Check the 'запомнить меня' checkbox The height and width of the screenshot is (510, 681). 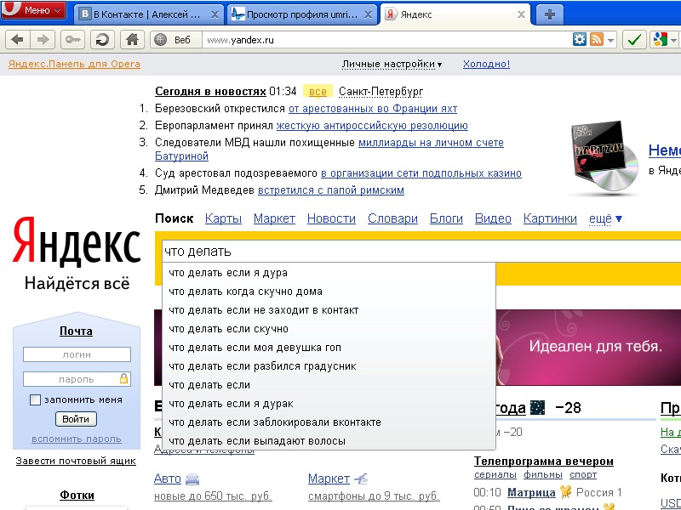35,399
